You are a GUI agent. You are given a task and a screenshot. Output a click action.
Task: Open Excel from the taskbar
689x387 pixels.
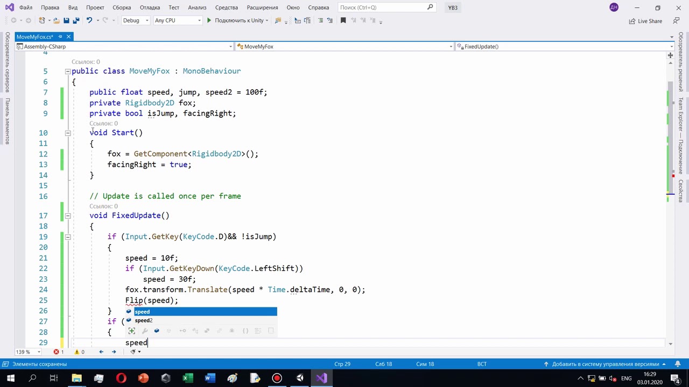click(x=188, y=378)
